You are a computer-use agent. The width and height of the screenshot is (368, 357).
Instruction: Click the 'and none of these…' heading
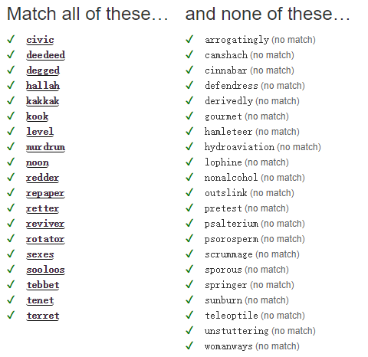click(268, 14)
